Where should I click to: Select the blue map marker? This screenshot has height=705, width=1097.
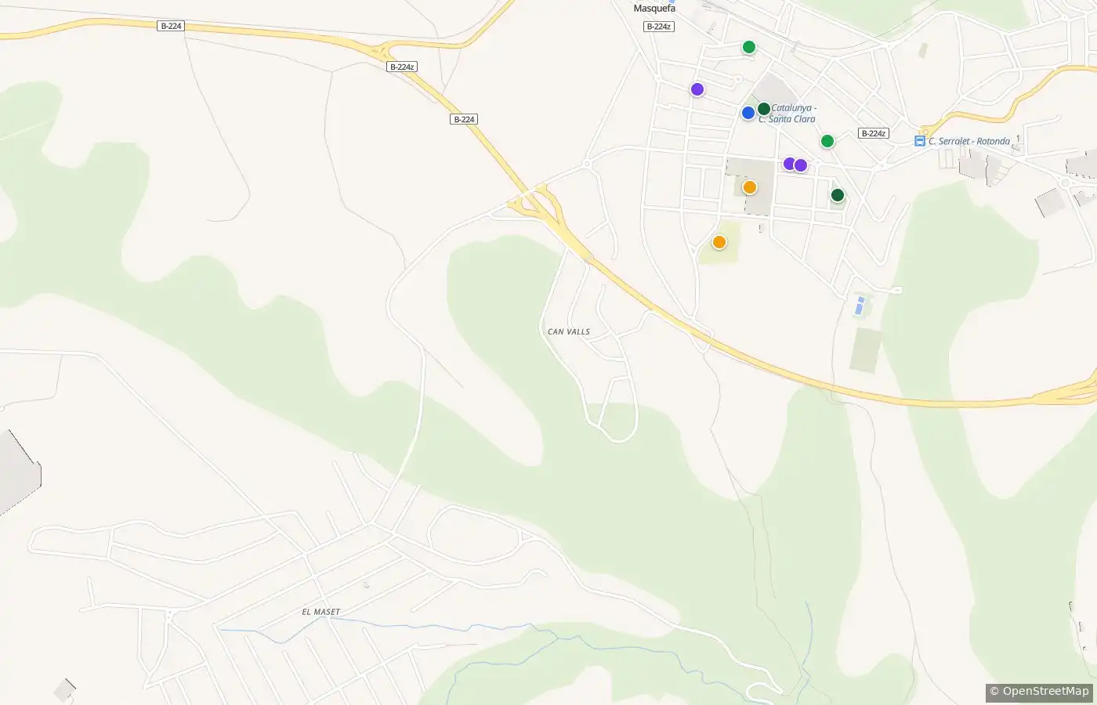click(x=748, y=113)
